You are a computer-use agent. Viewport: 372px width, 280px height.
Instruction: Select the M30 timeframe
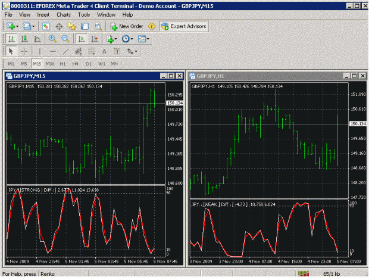pyautogui.click(x=50, y=64)
